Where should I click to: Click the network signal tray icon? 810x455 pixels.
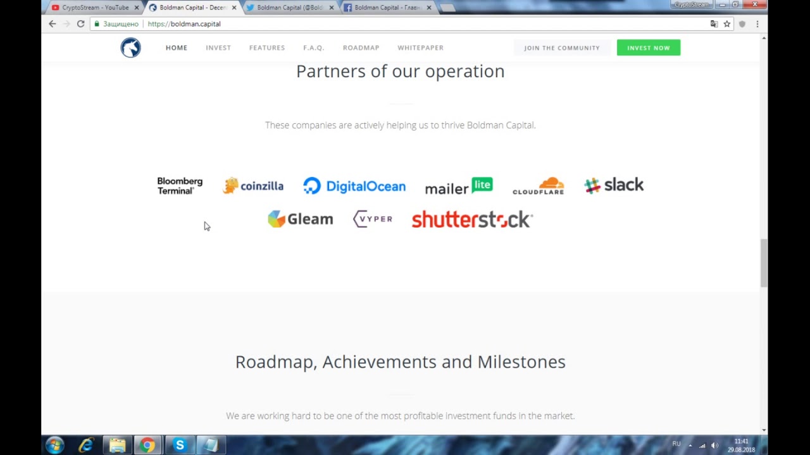pyautogui.click(x=702, y=446)
